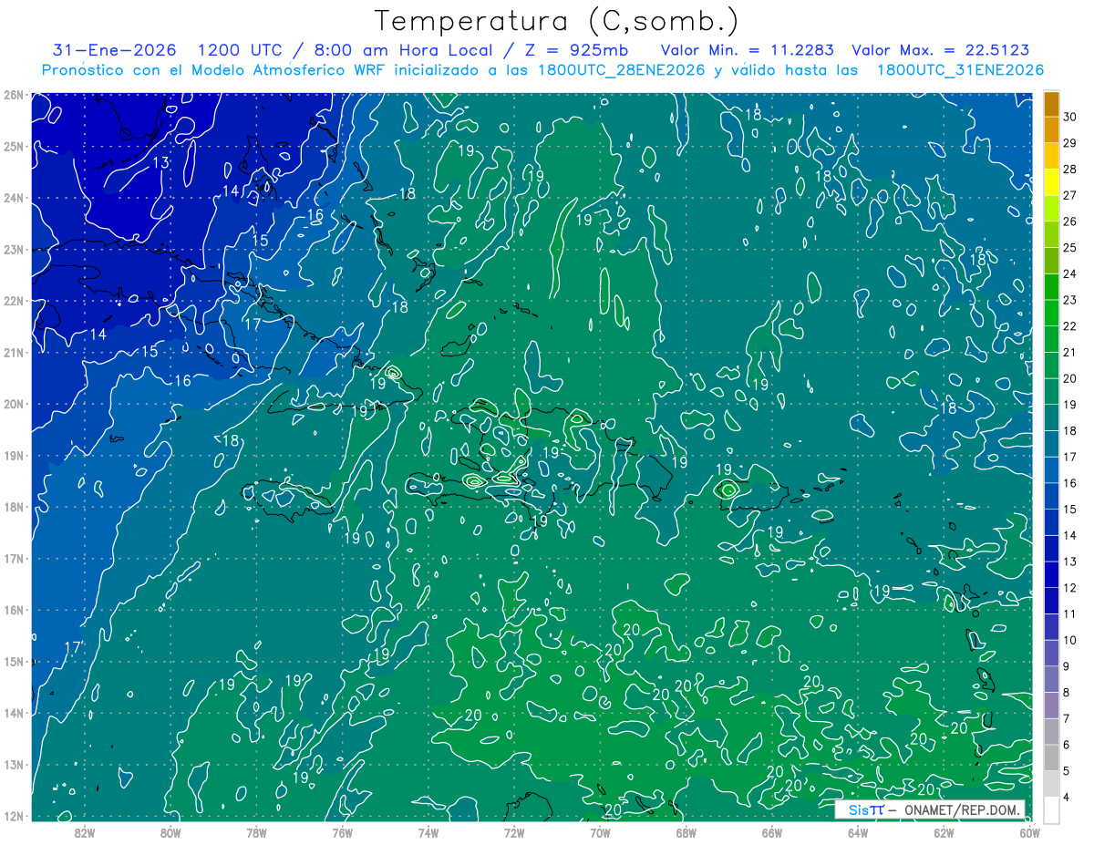Click the "23" label on color scale
This screenshot has width=1094, height=845.
(x=1070, y=300)
